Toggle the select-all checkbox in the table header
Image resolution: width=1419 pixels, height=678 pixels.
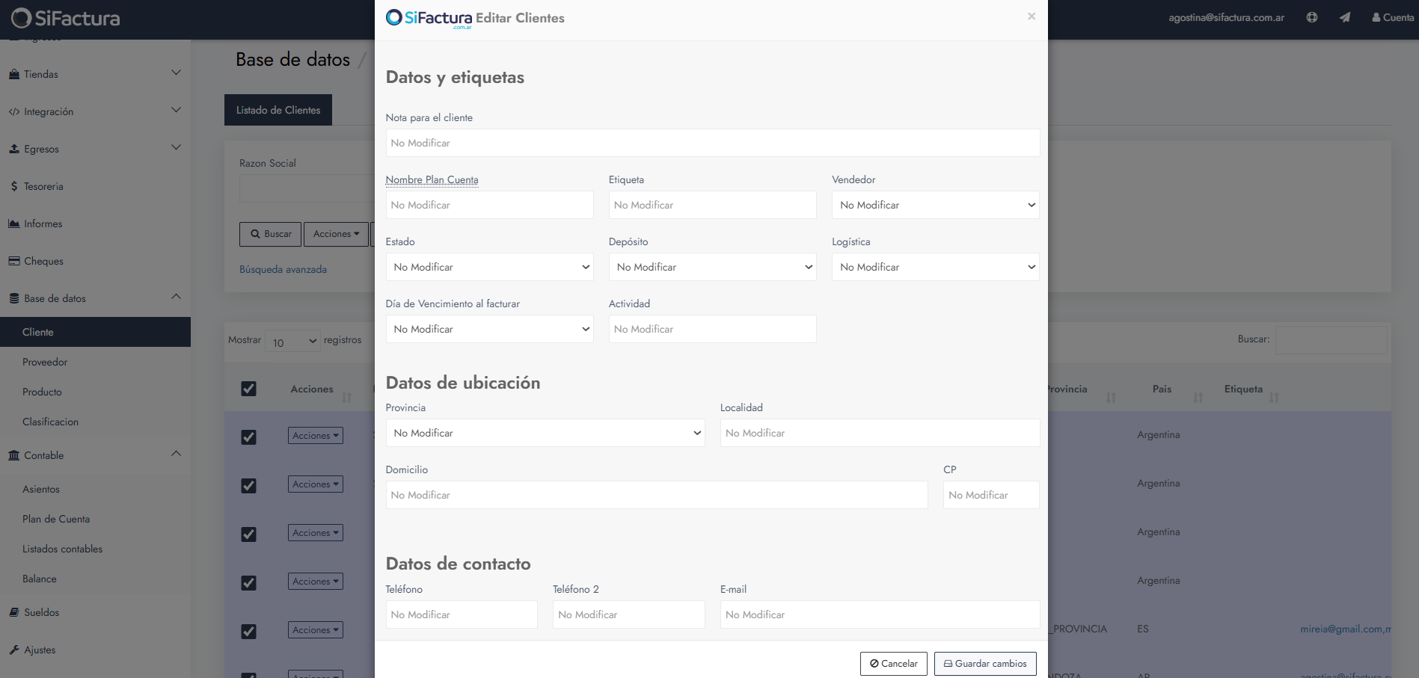pyautogui.click(x=249, y=389)
